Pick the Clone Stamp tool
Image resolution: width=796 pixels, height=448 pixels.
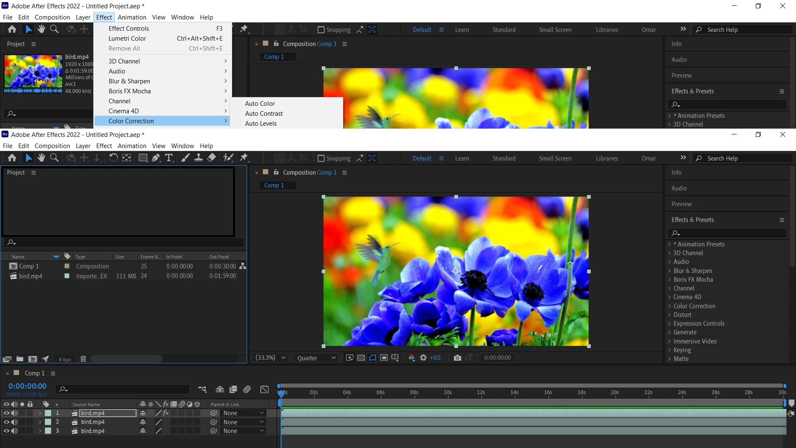click(x=199, y=158)
